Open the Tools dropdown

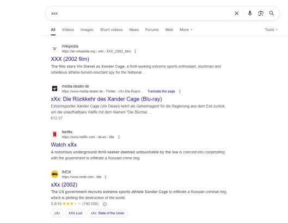tap(271, 30)
